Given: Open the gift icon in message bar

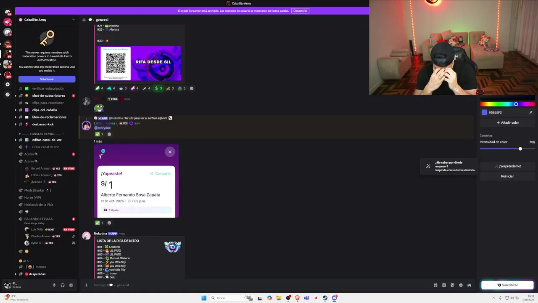Looking at the screenshot, I should pos(435,285).
